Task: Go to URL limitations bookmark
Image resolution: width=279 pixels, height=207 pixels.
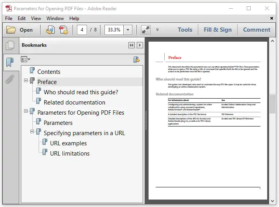Action: pos(70,154)
